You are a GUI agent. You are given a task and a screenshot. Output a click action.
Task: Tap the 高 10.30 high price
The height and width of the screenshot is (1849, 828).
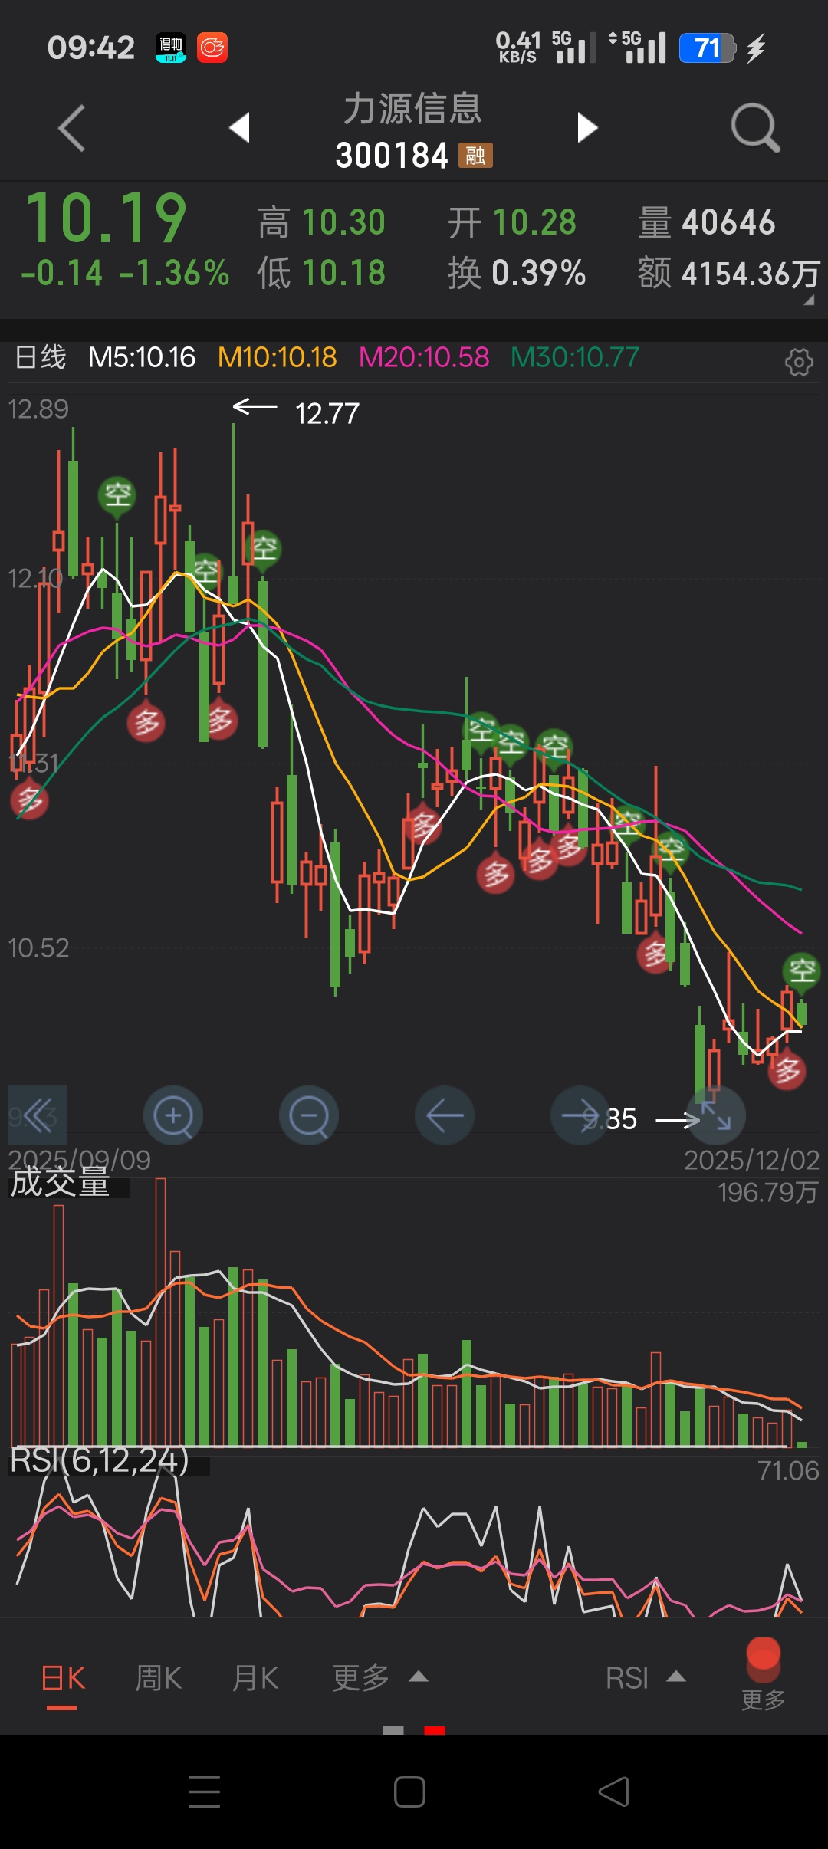[321, 222]
